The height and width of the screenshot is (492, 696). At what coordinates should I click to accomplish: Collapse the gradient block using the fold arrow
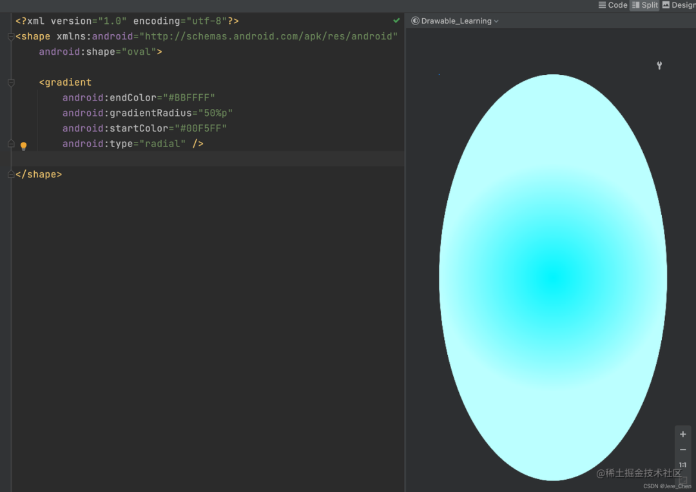click(10, 83)
